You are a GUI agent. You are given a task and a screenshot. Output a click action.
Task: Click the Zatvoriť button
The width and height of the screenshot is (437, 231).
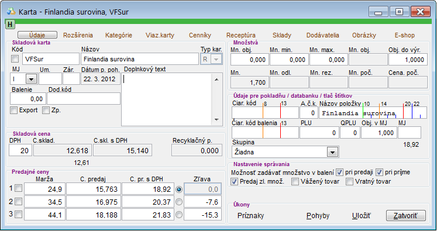[x=406, y=216]
